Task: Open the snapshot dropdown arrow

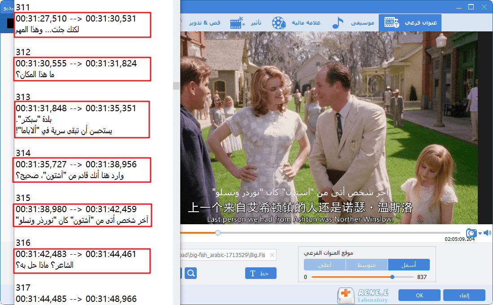Action: pyautogui.click(x=480, y=233)
